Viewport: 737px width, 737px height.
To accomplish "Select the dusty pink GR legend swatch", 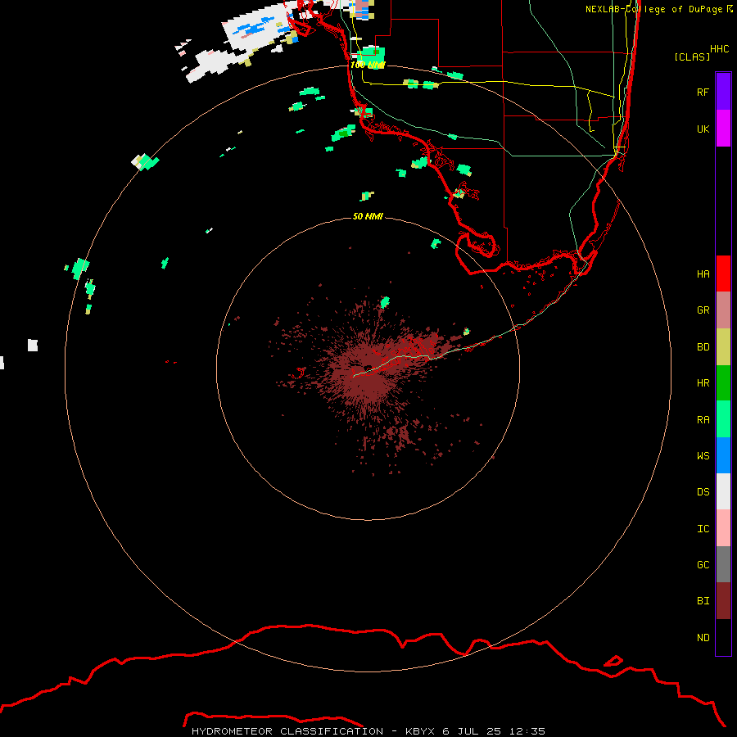I will (x=723, y=310).
